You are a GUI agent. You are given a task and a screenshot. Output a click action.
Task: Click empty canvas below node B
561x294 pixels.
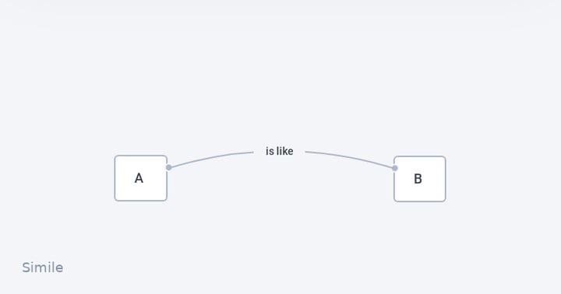click(420, 243)
